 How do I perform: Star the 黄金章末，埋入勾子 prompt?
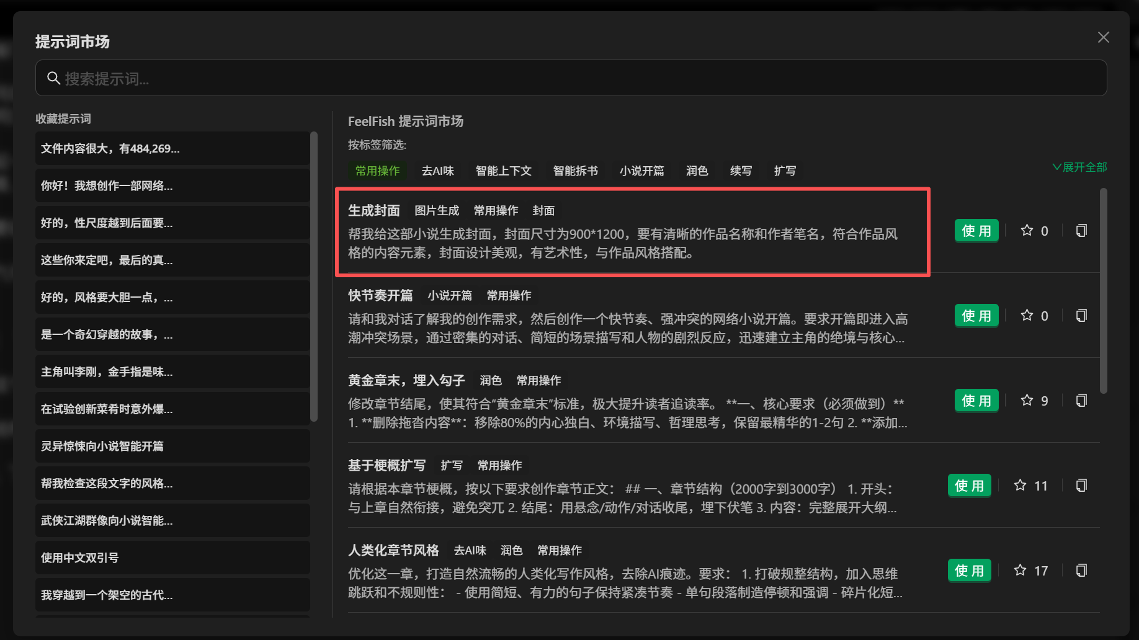1027,401
